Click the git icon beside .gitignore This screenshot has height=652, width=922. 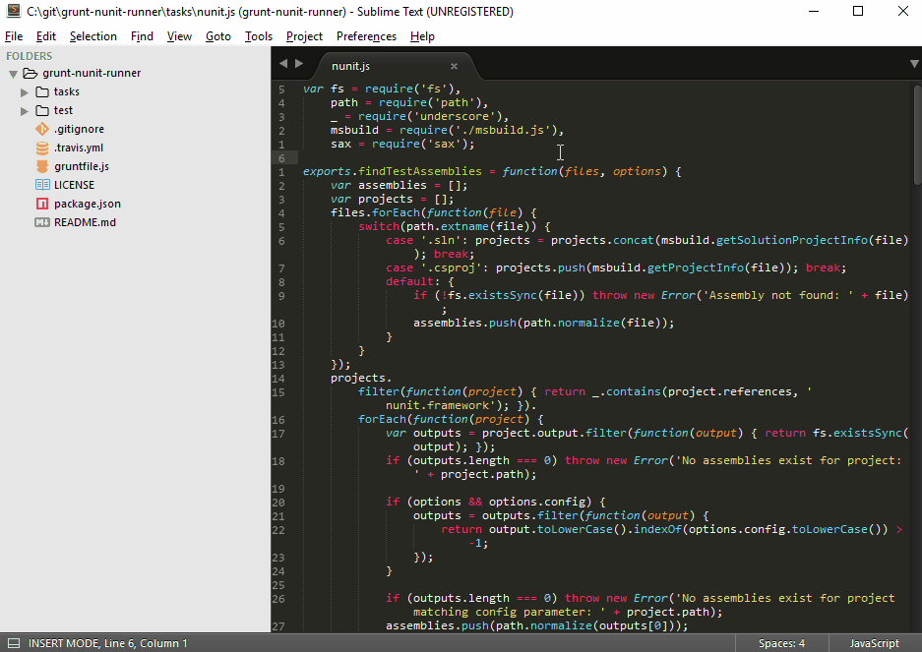coord(41,130)
